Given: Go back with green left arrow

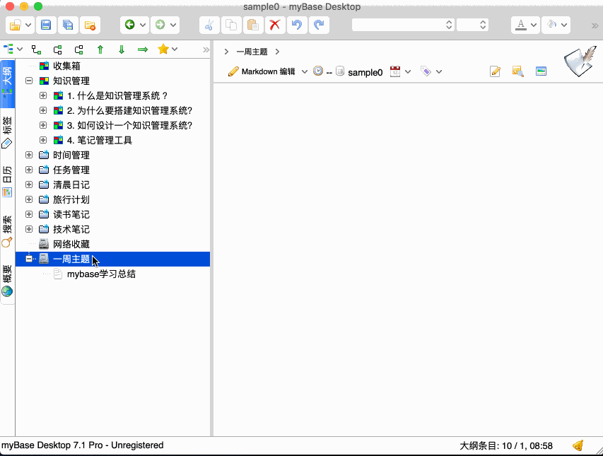Looking at the screenshot, I should pos(129,25).
